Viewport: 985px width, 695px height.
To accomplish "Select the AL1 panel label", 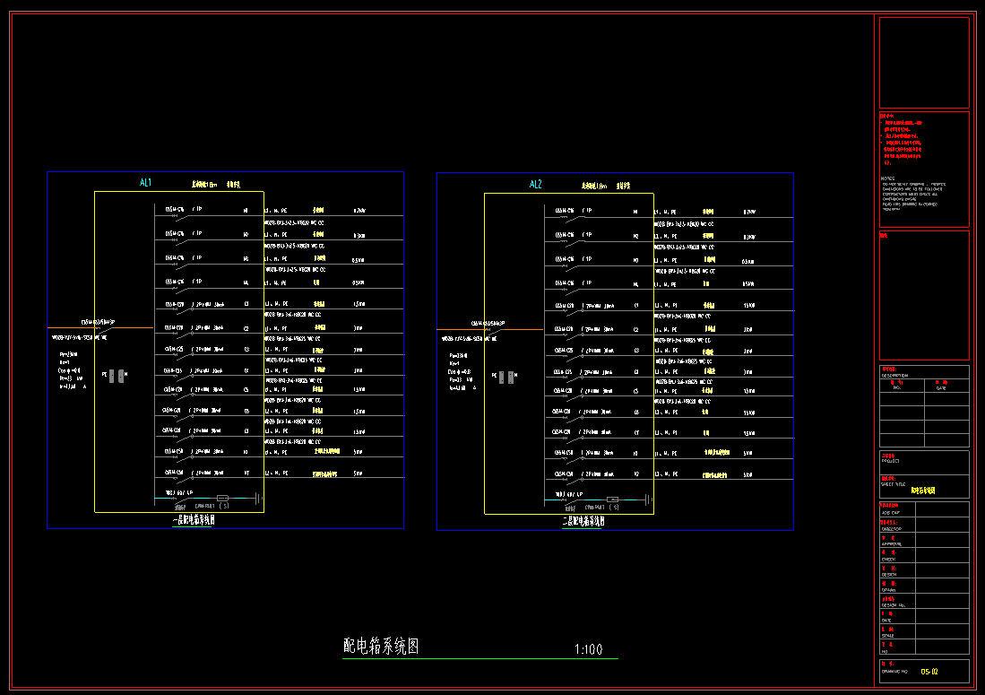I will coord(145,183).
